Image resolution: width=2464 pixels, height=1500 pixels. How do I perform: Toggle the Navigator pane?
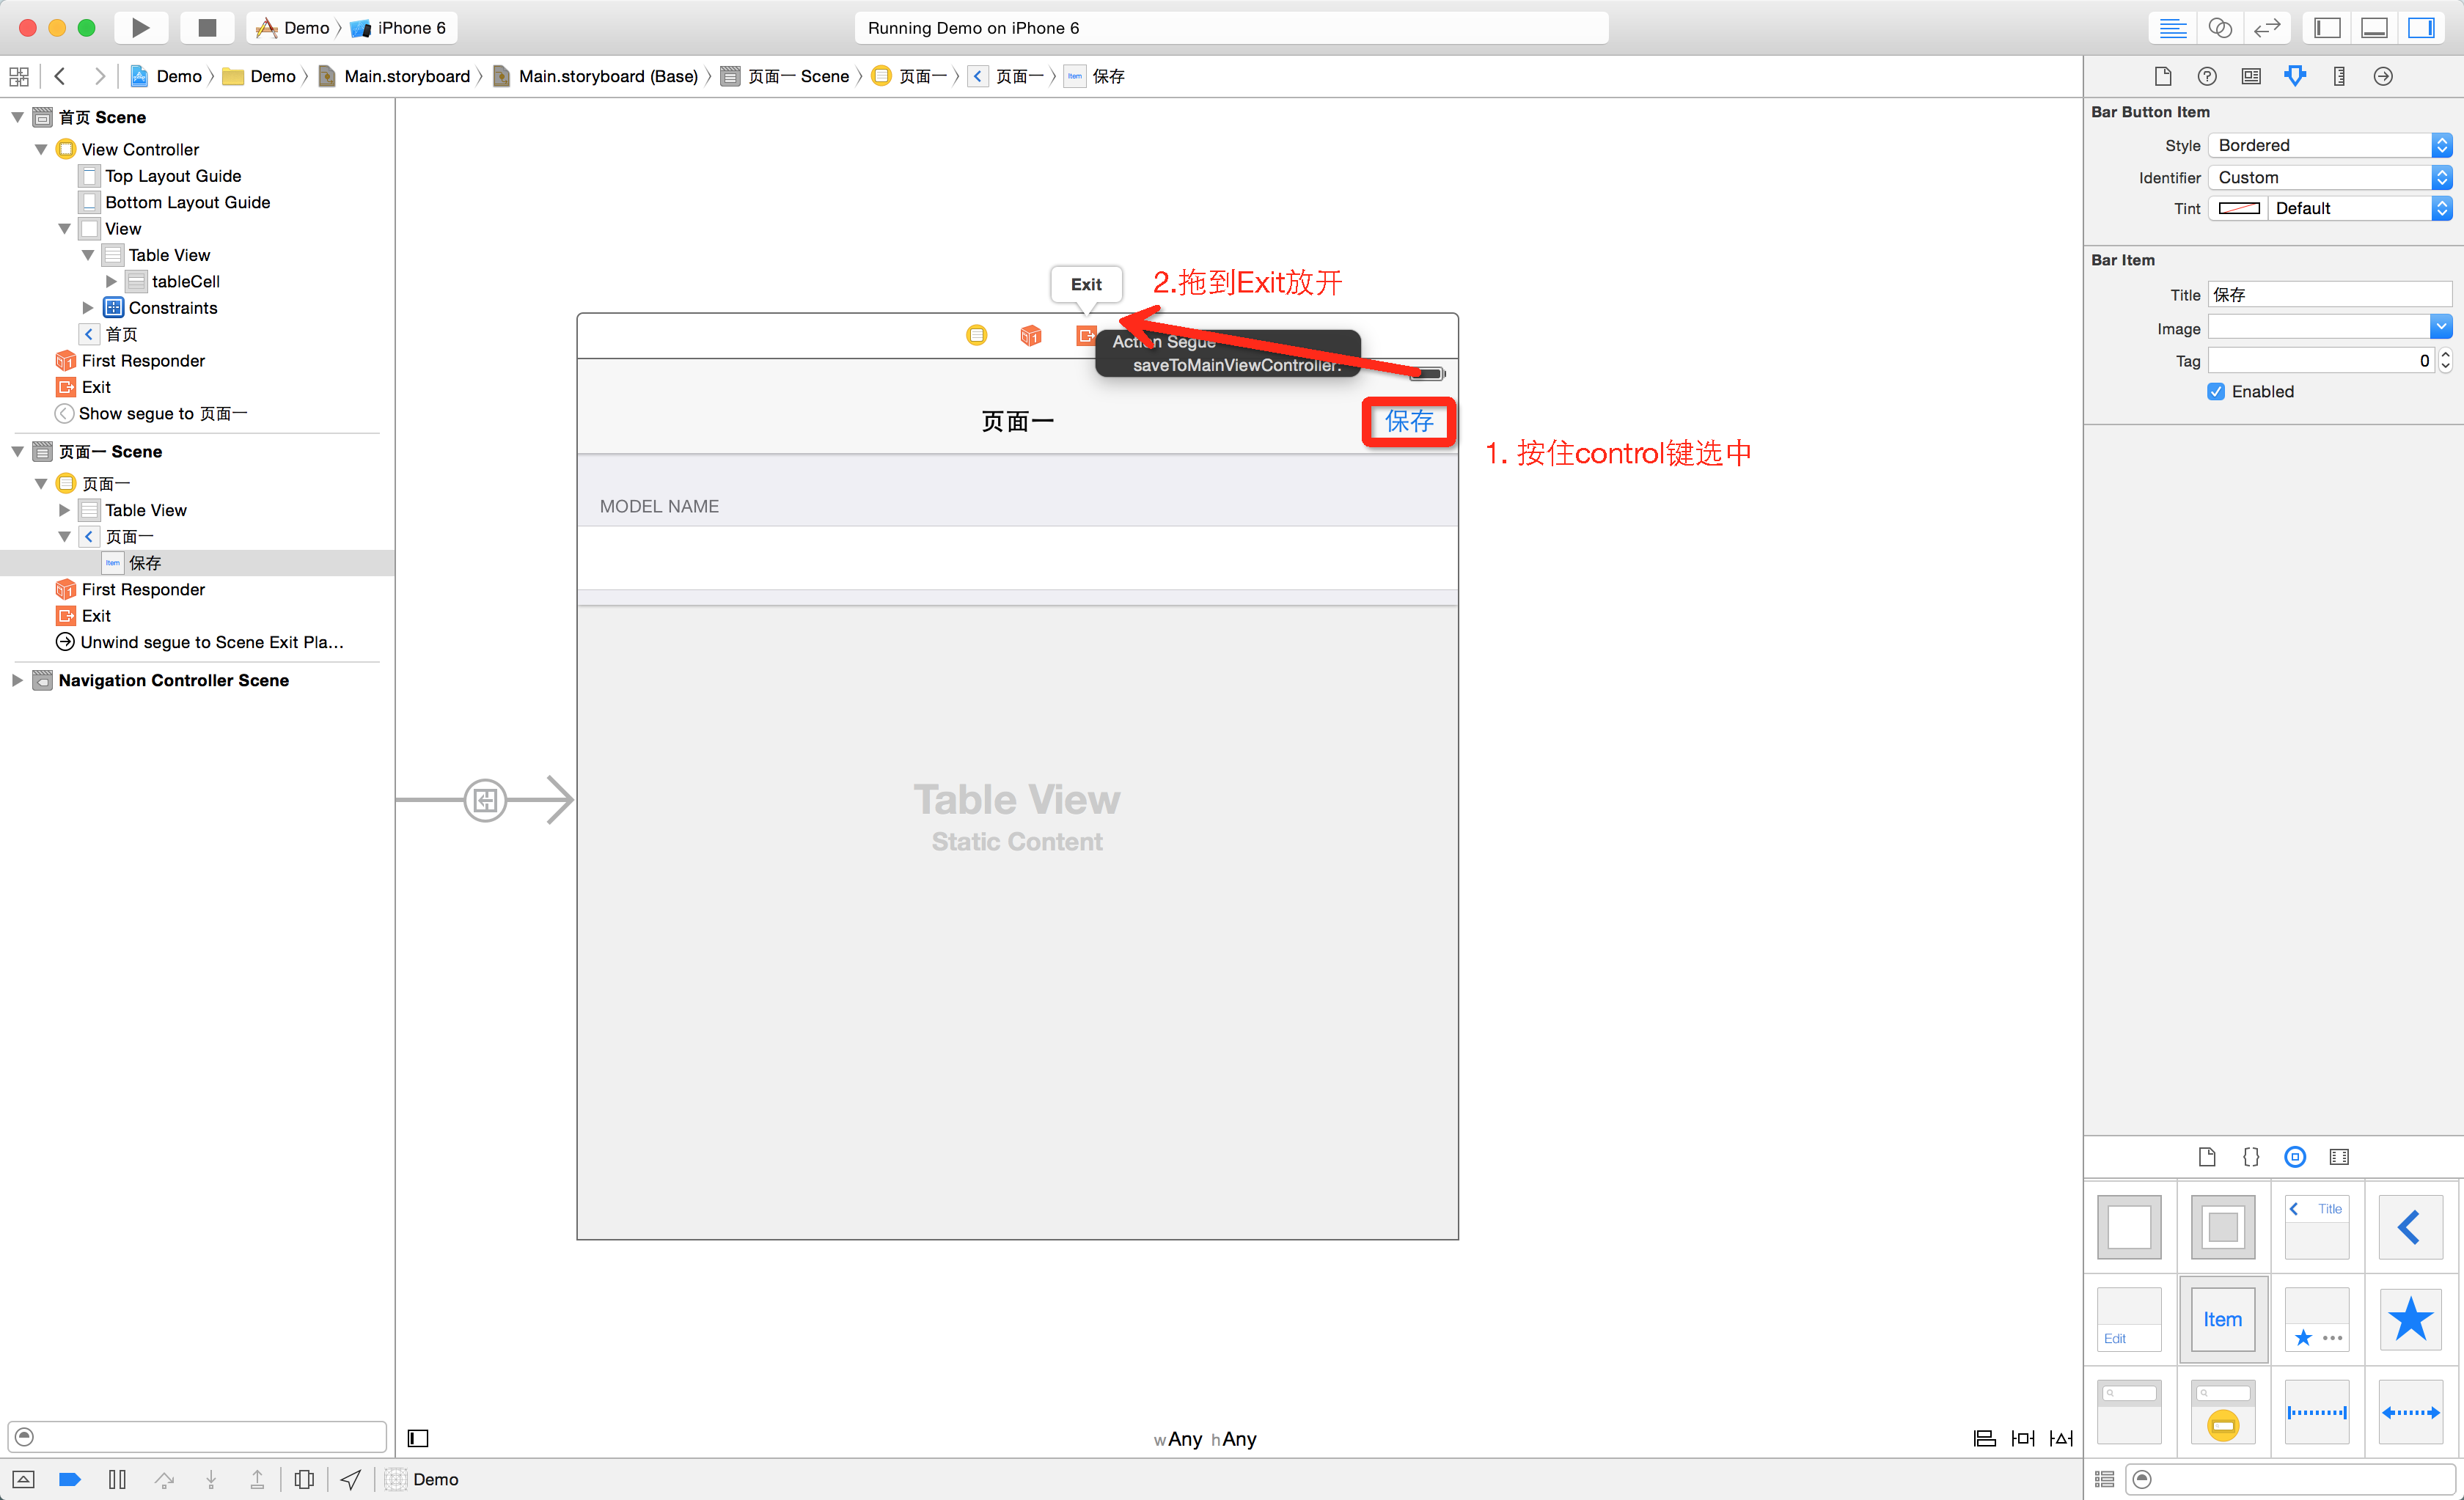coord(2327,27)
